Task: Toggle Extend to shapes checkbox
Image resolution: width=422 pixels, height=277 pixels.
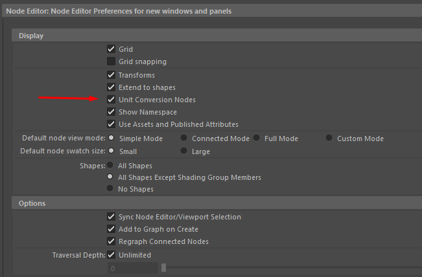Action: click(111, 87)
